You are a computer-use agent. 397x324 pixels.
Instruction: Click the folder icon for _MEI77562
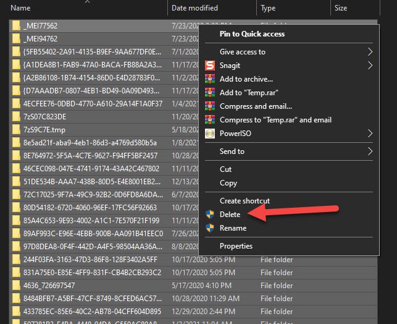coord(15,25)
